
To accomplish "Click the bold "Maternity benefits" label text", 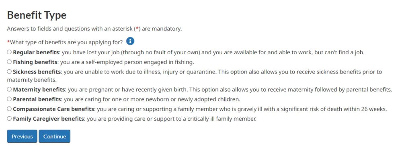I will 39,90.
